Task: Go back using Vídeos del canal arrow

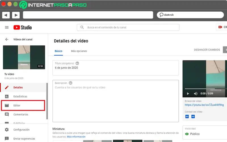Action: pos(7,39)
